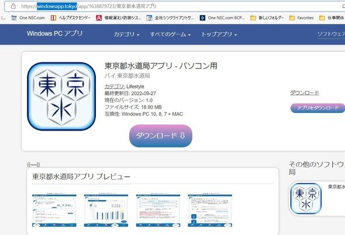
Task: Open the second preview screenshot with bar chart
Action: (x=106, y=210)
